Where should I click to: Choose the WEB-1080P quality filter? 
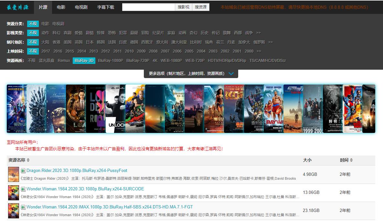pos(172,61)
